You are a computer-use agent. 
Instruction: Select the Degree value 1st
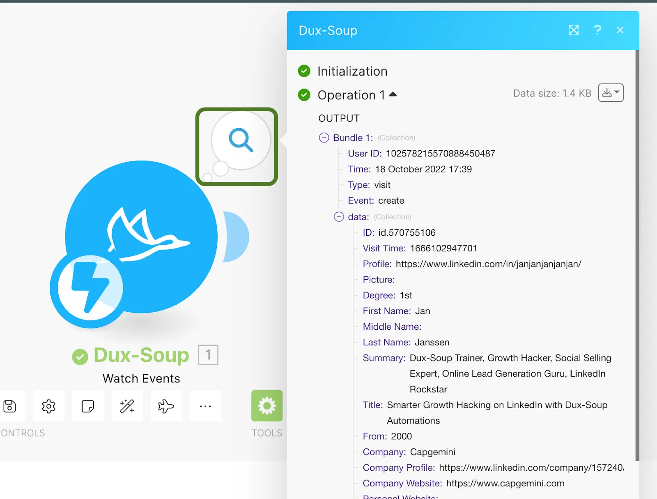[x=406, y=295]
